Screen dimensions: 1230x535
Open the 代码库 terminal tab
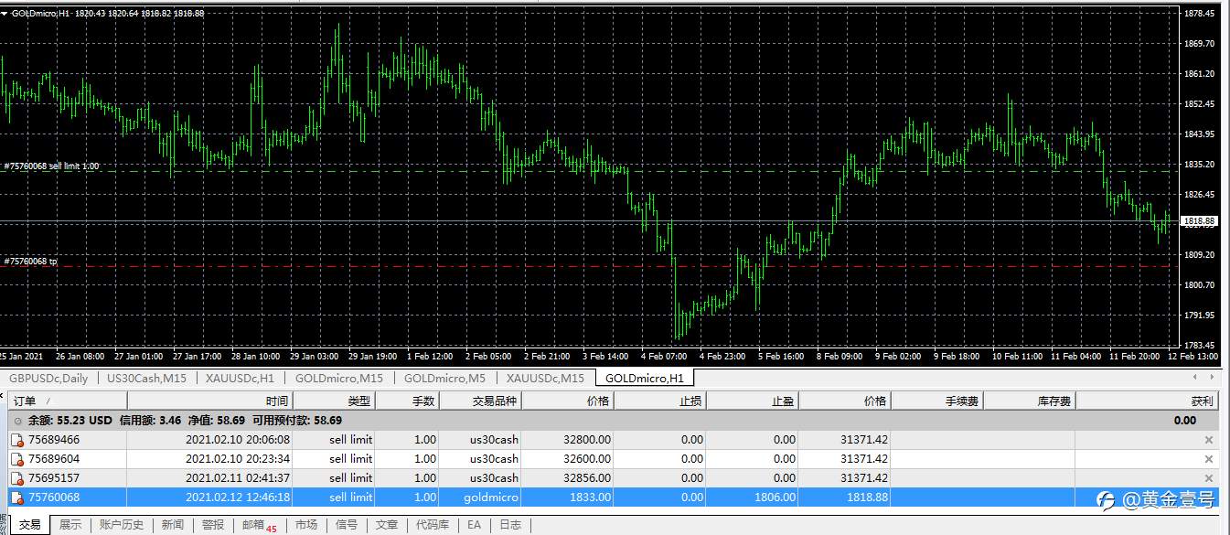tap(433, 525)
